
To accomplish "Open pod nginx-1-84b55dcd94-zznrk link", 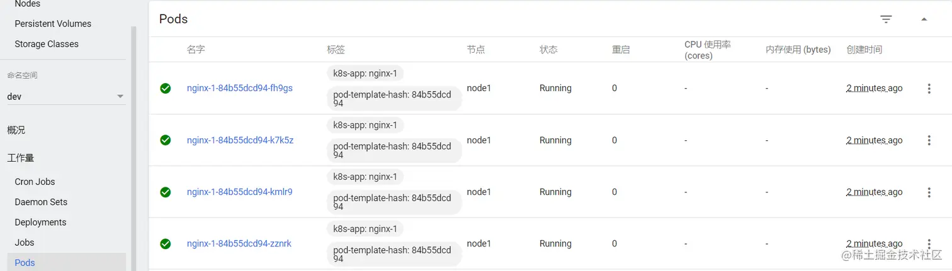I will [239, 243].
